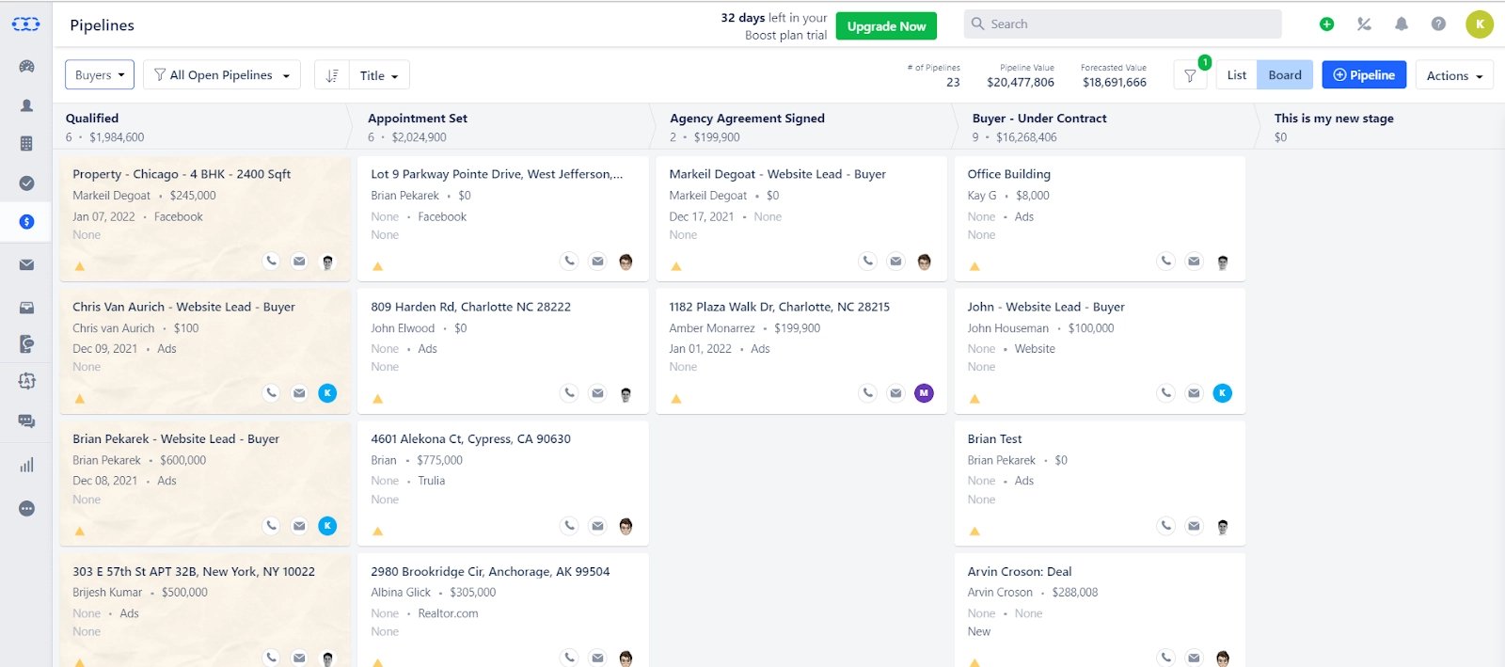1505x667 pixels.
Task: Open the notifications bell
Action: 1401,24
